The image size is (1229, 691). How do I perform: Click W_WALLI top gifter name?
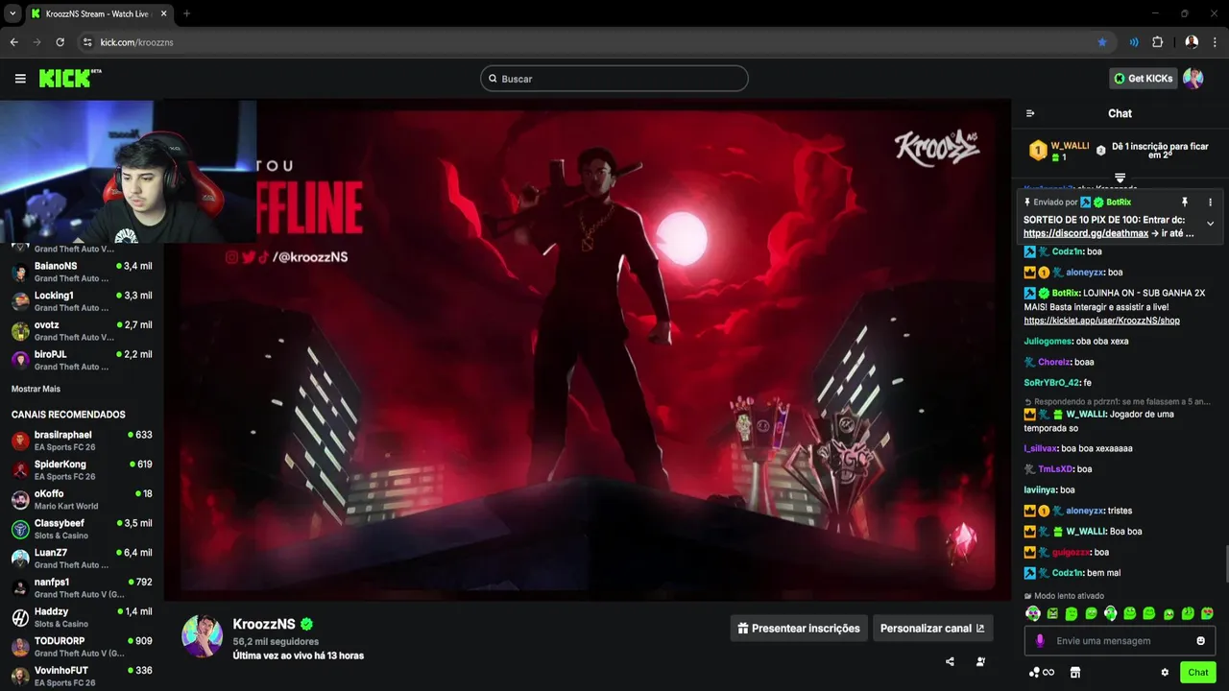(1070, 146)
